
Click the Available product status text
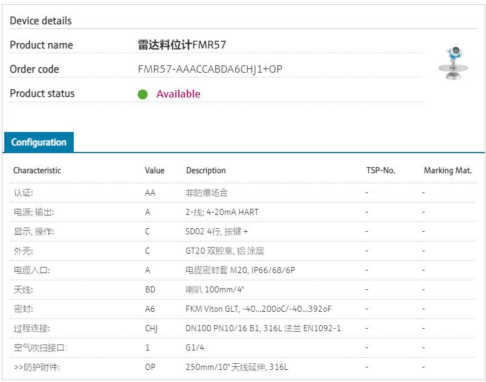[178, 94]
